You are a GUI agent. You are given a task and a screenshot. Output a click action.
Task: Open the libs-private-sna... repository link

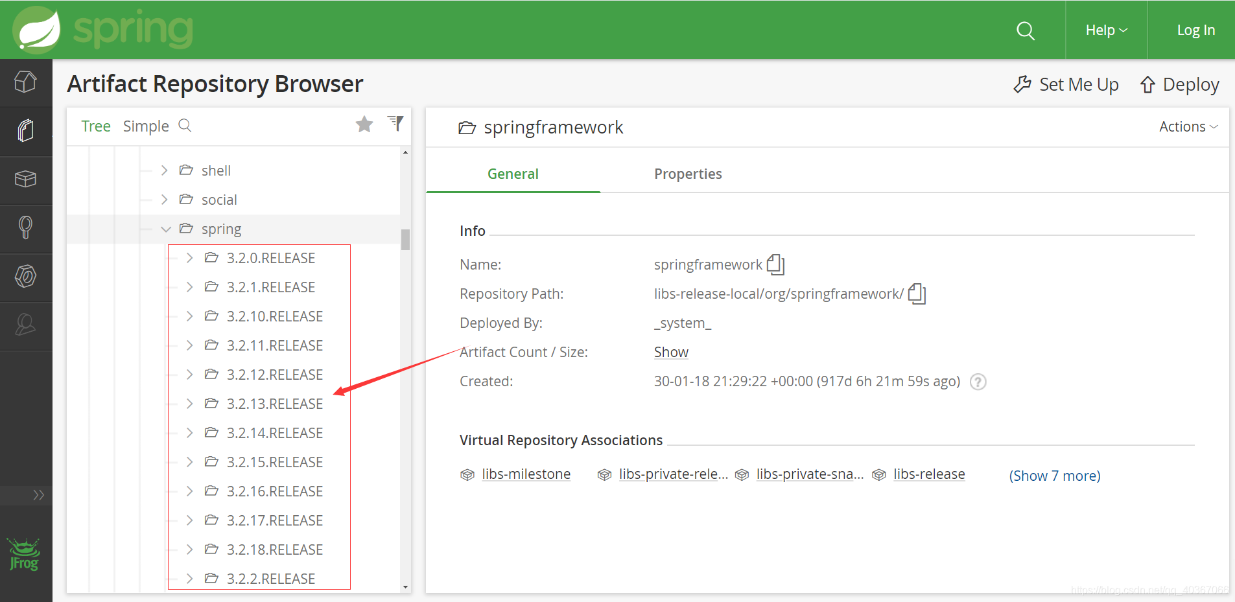click(810, 474)
